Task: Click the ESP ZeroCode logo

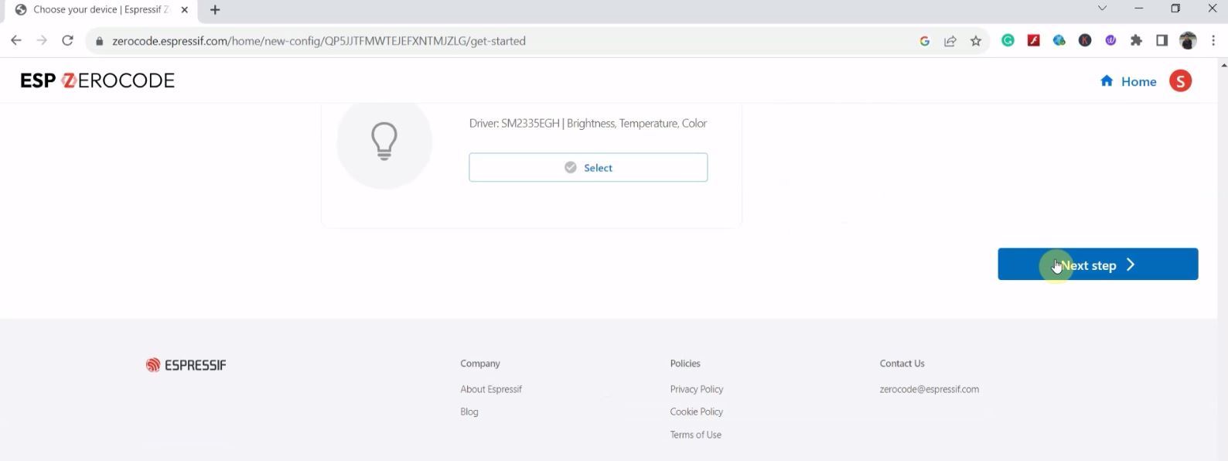Action: (x=97, y=81)
